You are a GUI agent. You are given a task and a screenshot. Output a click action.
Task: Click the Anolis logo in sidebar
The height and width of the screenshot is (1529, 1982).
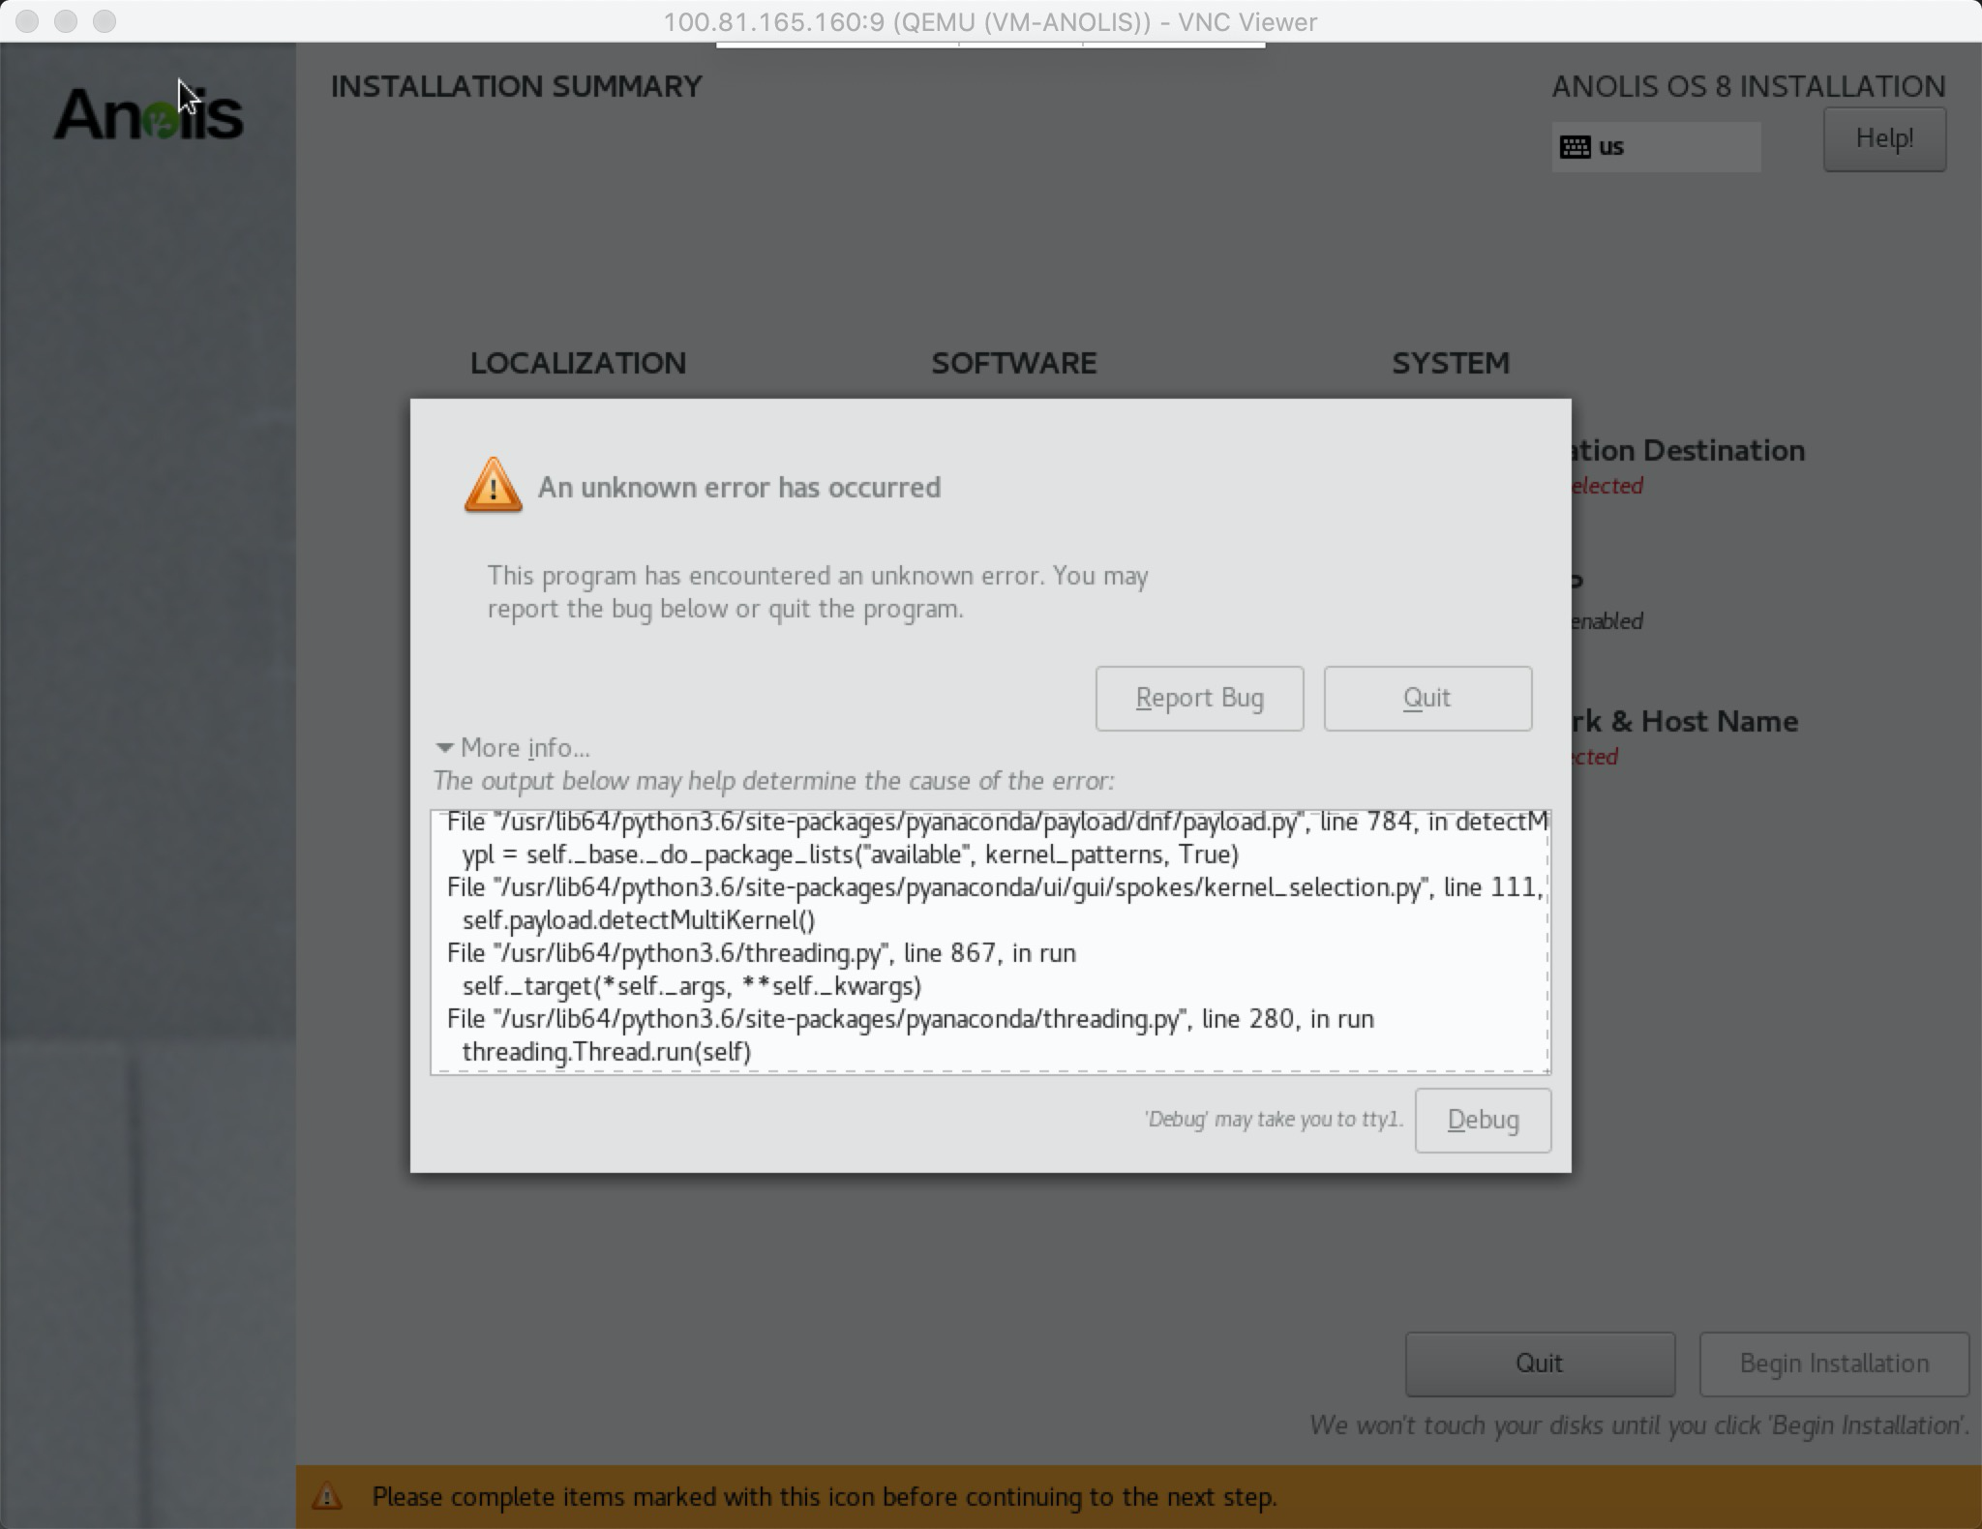[148, 114]
